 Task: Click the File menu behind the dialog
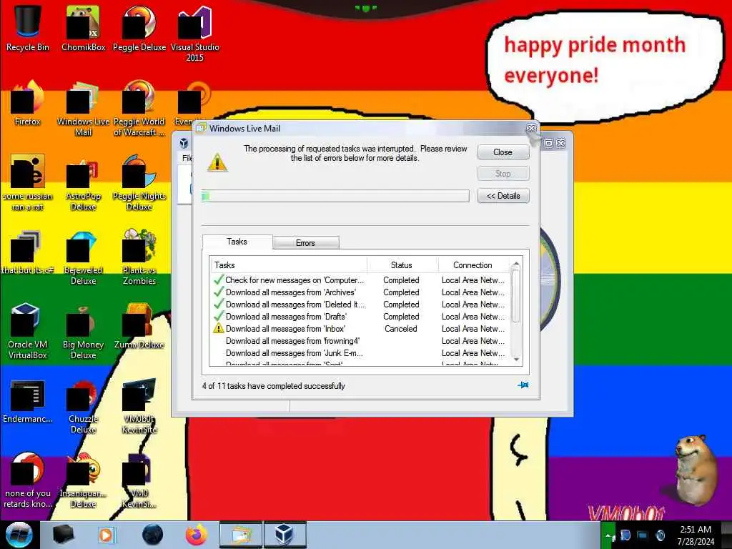pos(187,158)
